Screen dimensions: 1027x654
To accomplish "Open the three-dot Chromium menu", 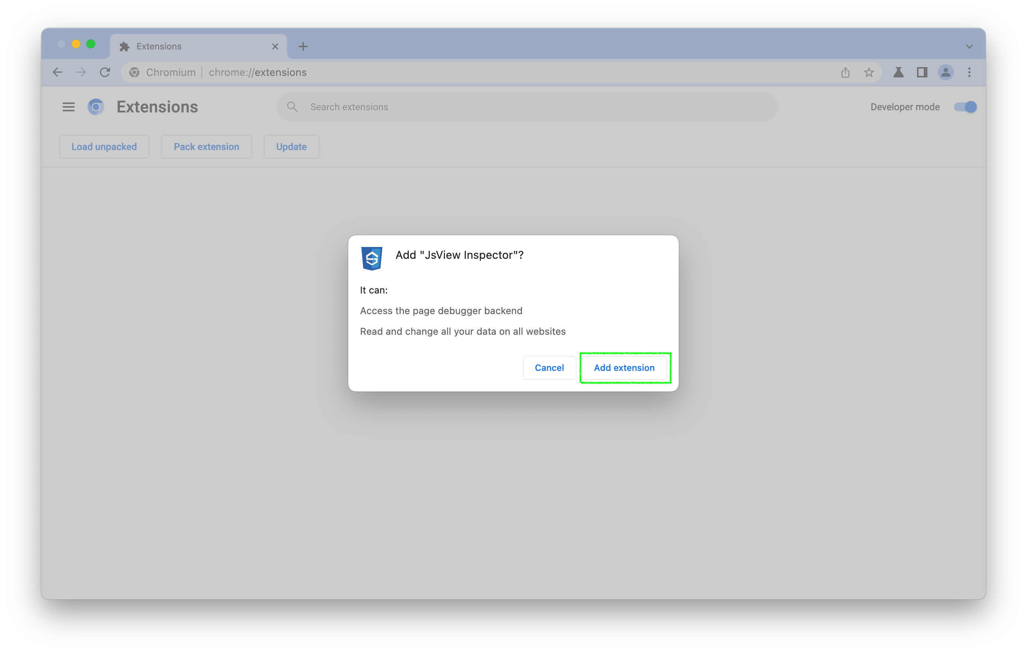I will click(969, 73).
